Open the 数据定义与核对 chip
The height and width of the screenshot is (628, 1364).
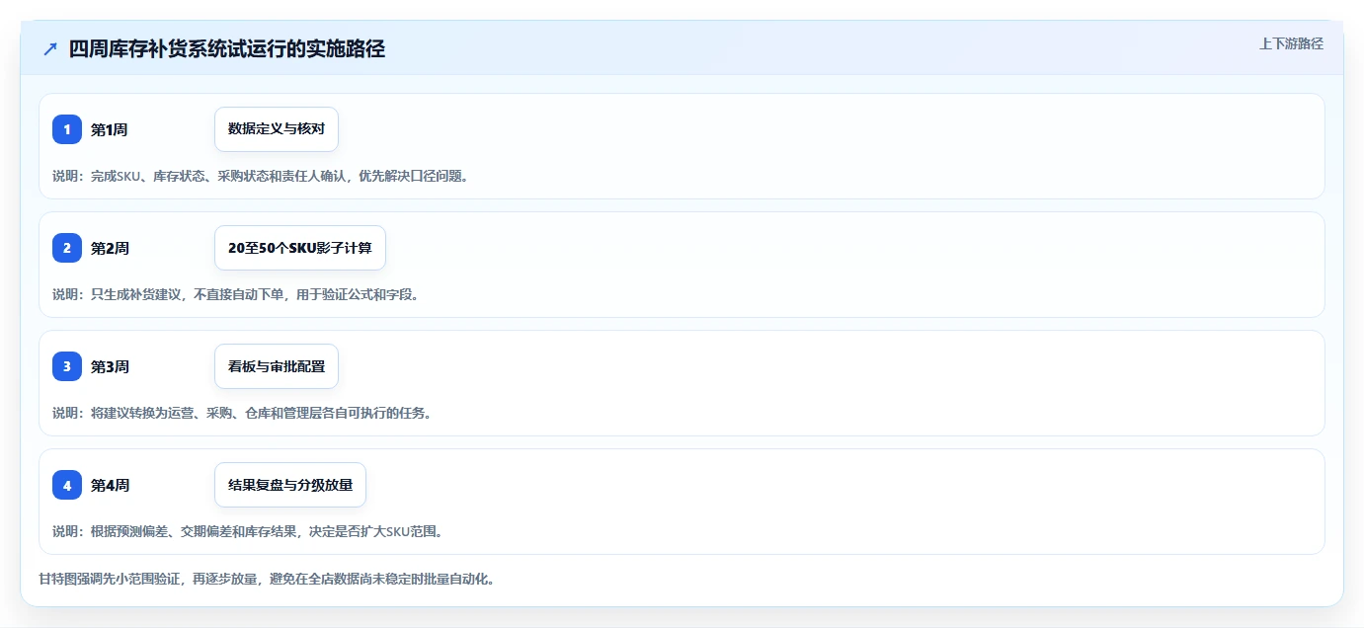click(x=277, y=129)
